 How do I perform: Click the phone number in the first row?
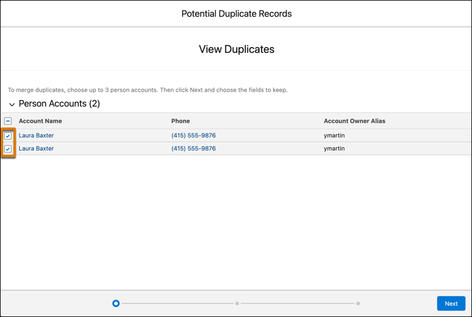coord(193,136)
